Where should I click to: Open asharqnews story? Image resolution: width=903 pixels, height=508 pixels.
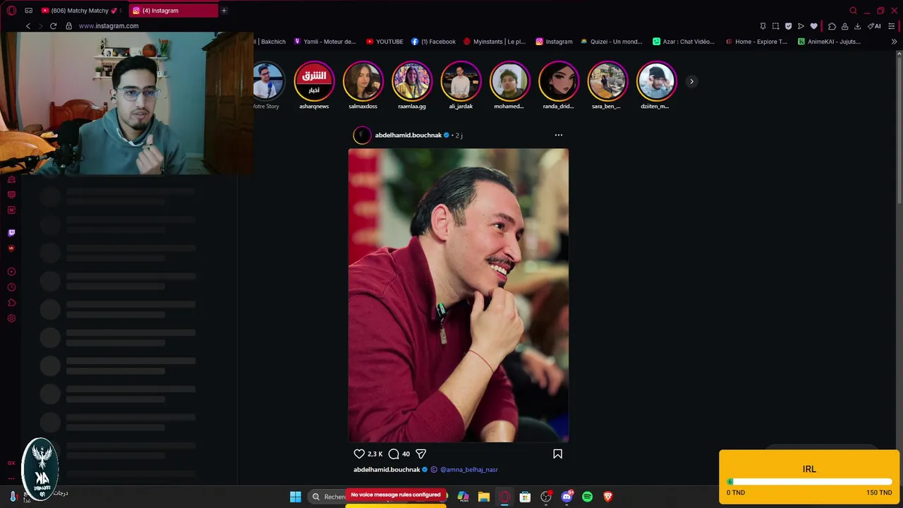[314, 81]
